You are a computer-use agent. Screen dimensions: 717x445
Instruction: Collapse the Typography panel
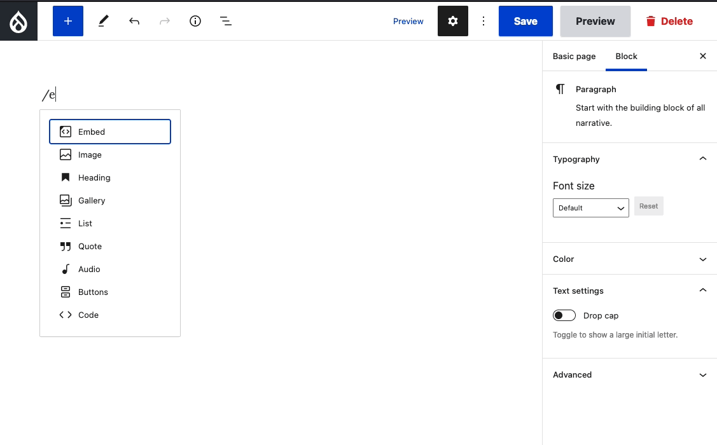702,159
